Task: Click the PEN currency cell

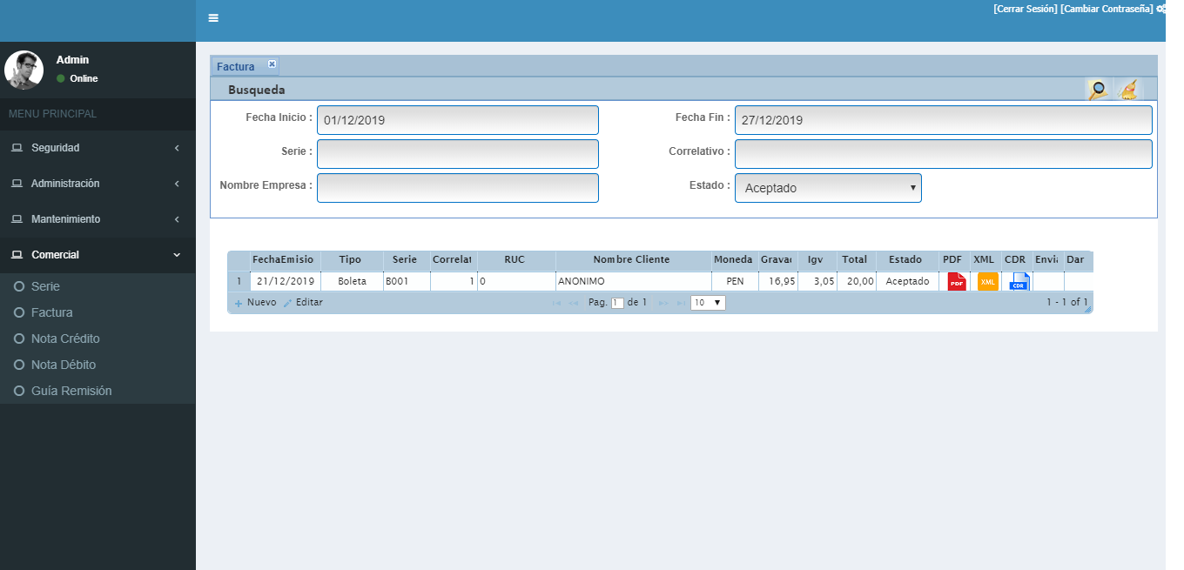Action: coord(734,281)
